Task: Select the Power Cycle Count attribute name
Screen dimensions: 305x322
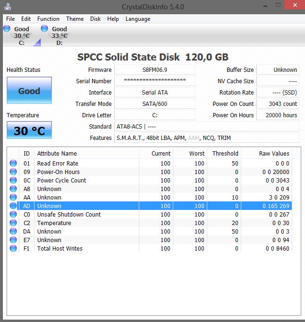Action: click(61, 181)
